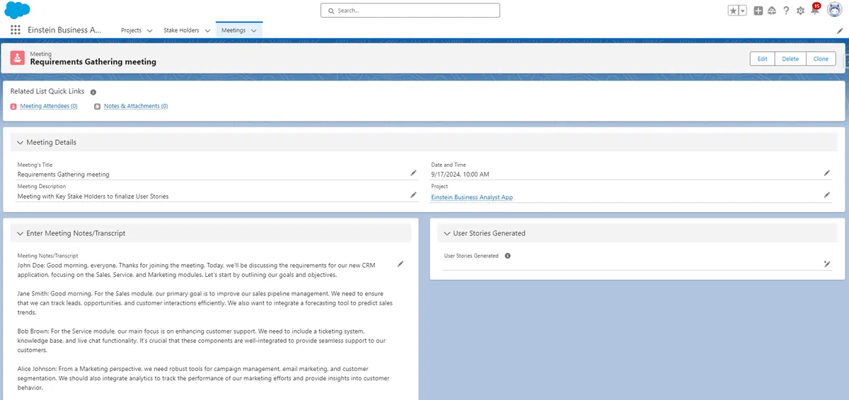Viewport: 849px width, 400px height.
Task: Click the Edit button
Action: click(x=762, y=59)
